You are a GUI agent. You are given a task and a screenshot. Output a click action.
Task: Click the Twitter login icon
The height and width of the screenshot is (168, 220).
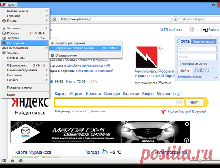coord(207,71)
